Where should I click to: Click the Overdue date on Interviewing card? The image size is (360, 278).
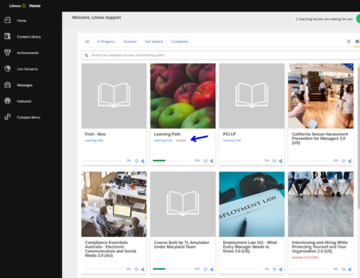(305, 257)
